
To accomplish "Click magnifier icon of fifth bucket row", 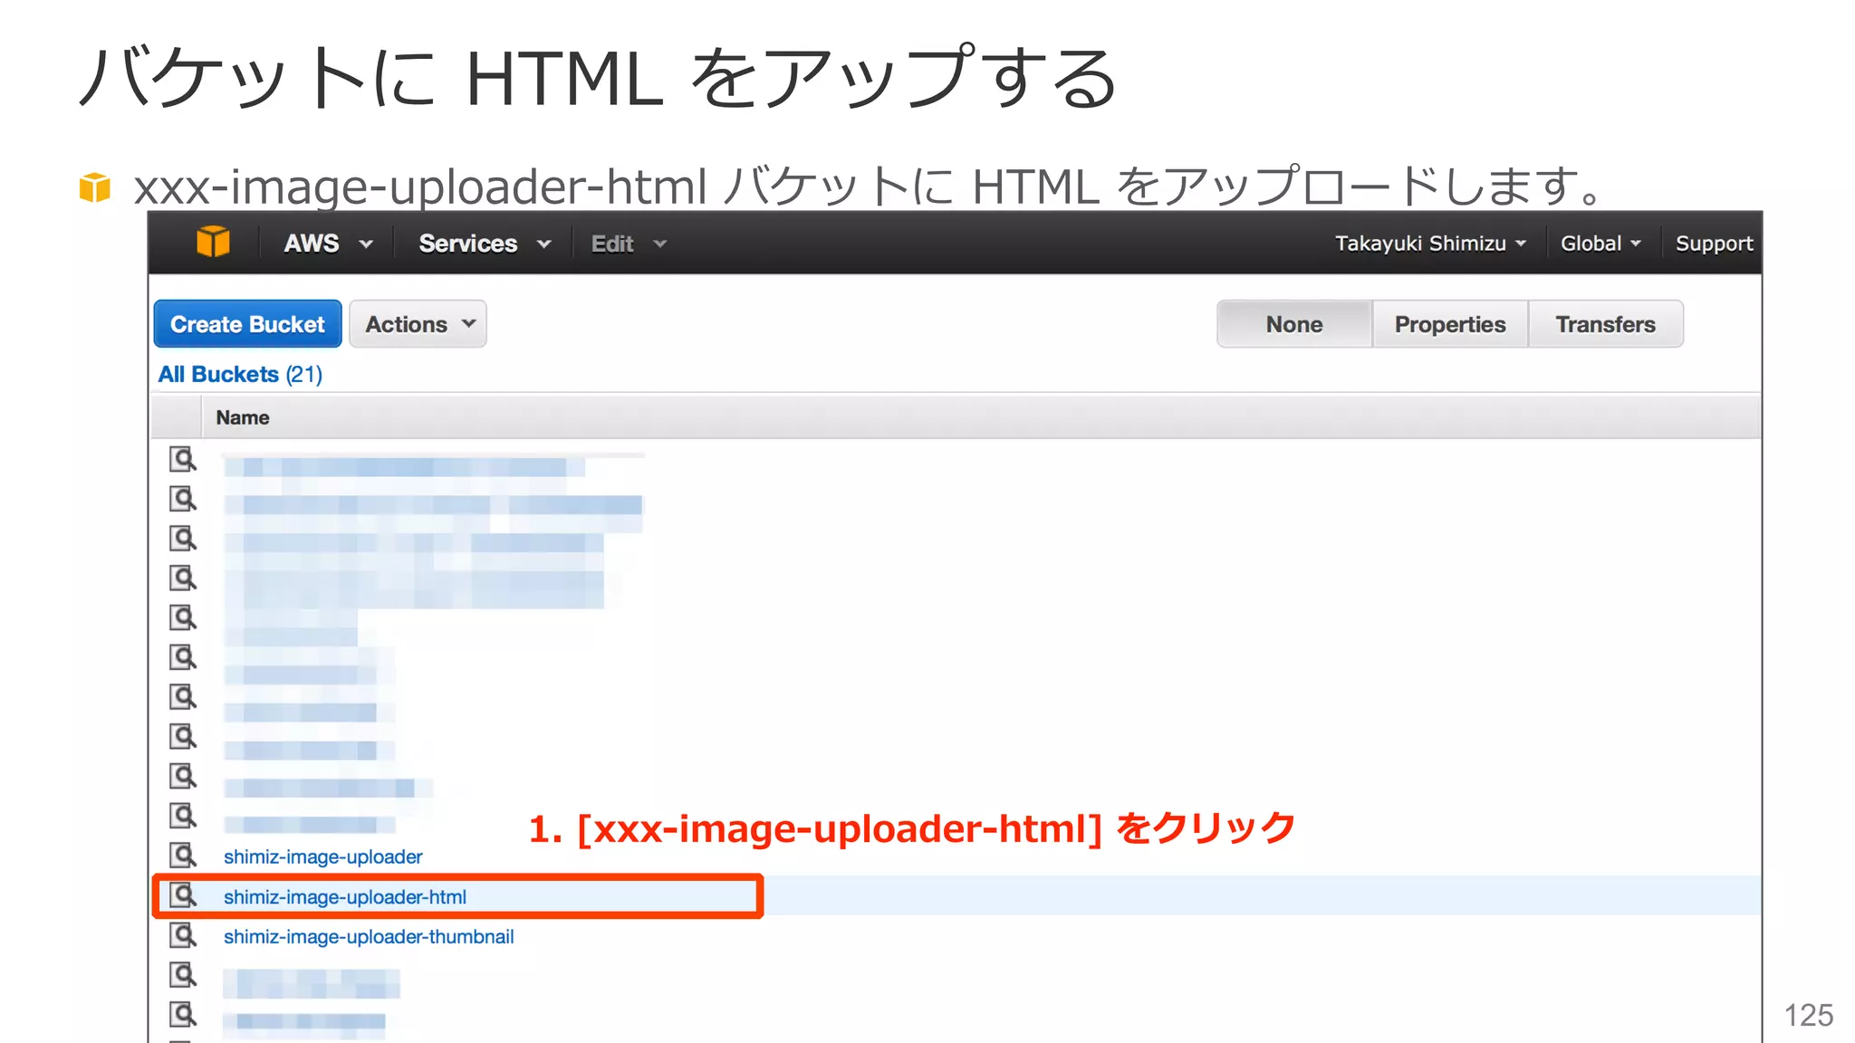I will coord(183,617).
